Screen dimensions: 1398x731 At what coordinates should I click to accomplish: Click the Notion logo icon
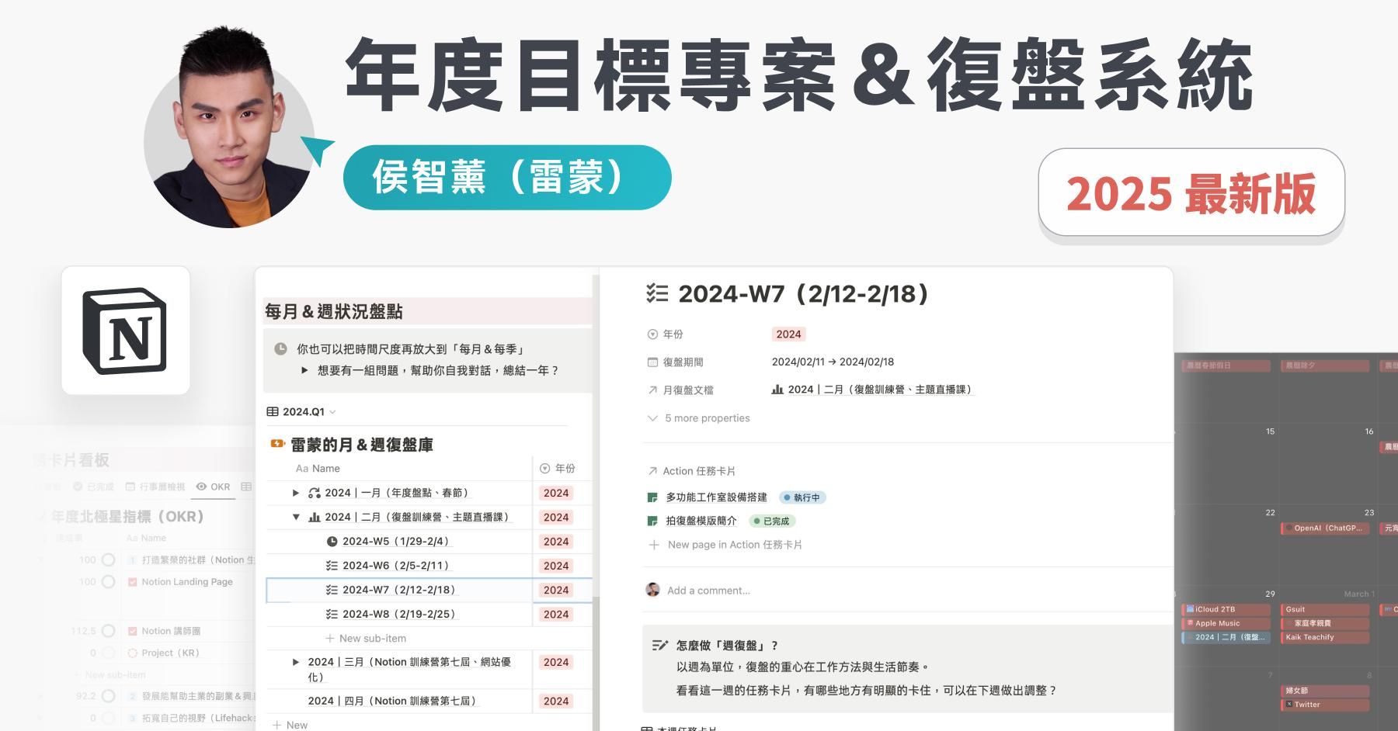[125, 331]
